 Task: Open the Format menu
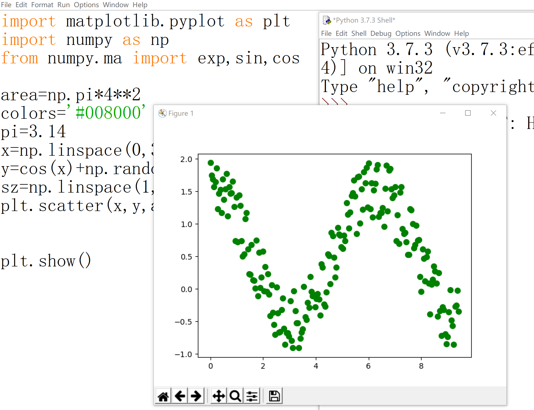tap(42, 4)
